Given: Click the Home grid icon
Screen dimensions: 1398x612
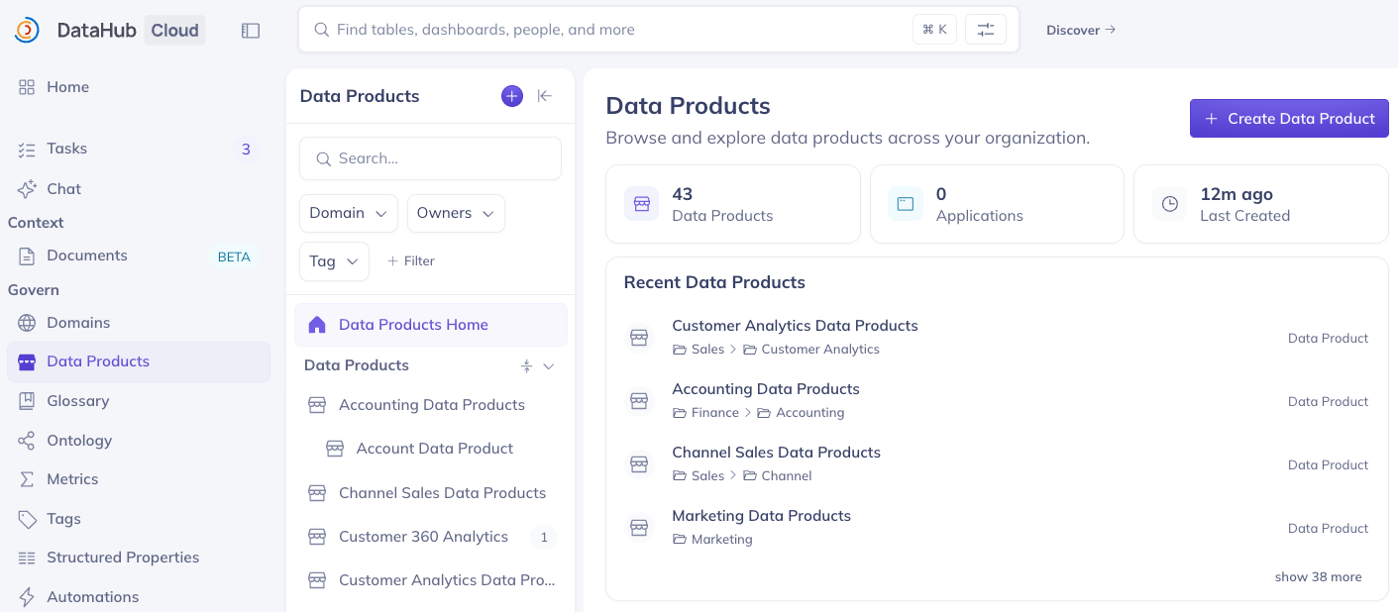Looking at the screenshot, I should pyautogui.click(x=27, y=87).
